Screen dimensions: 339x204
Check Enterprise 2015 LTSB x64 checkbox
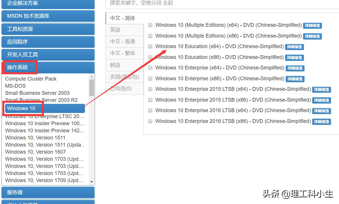tap(150, 89)
